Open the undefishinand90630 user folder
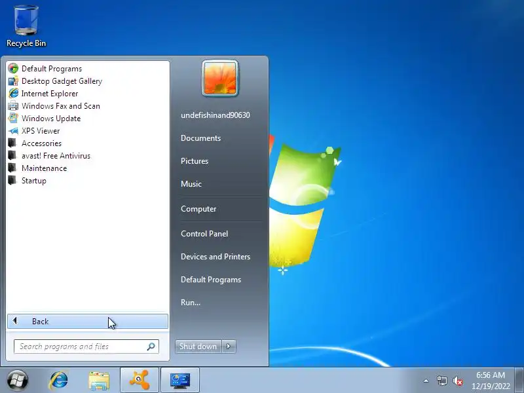Image resolution: width=524 pixels, height=393 pixels. [215, 115]
